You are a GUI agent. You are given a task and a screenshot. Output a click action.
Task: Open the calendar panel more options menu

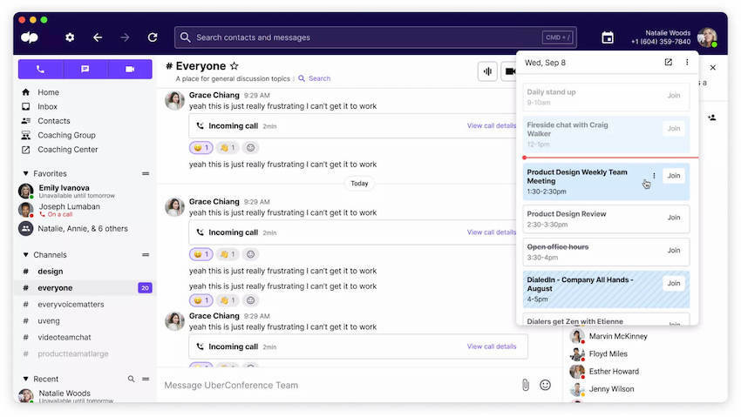click(x=687, y=63)
